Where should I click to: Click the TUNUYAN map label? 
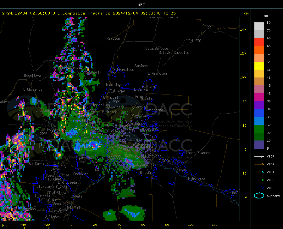73,208
